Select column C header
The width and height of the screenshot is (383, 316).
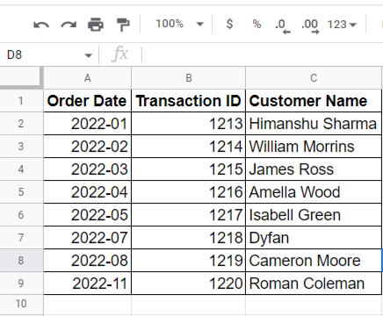(x=314, y=78)
